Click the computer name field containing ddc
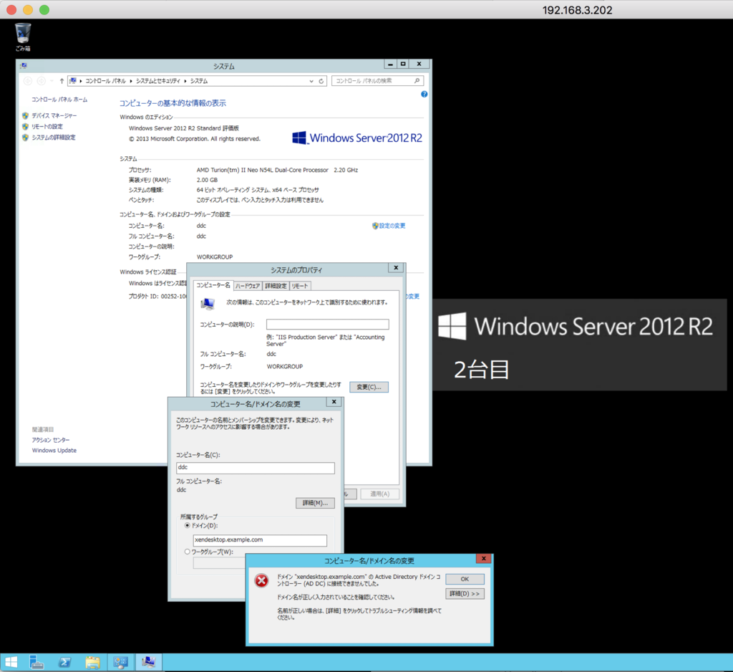The height and width of the screenshot is (672, 733). click(x=256, y=468)
